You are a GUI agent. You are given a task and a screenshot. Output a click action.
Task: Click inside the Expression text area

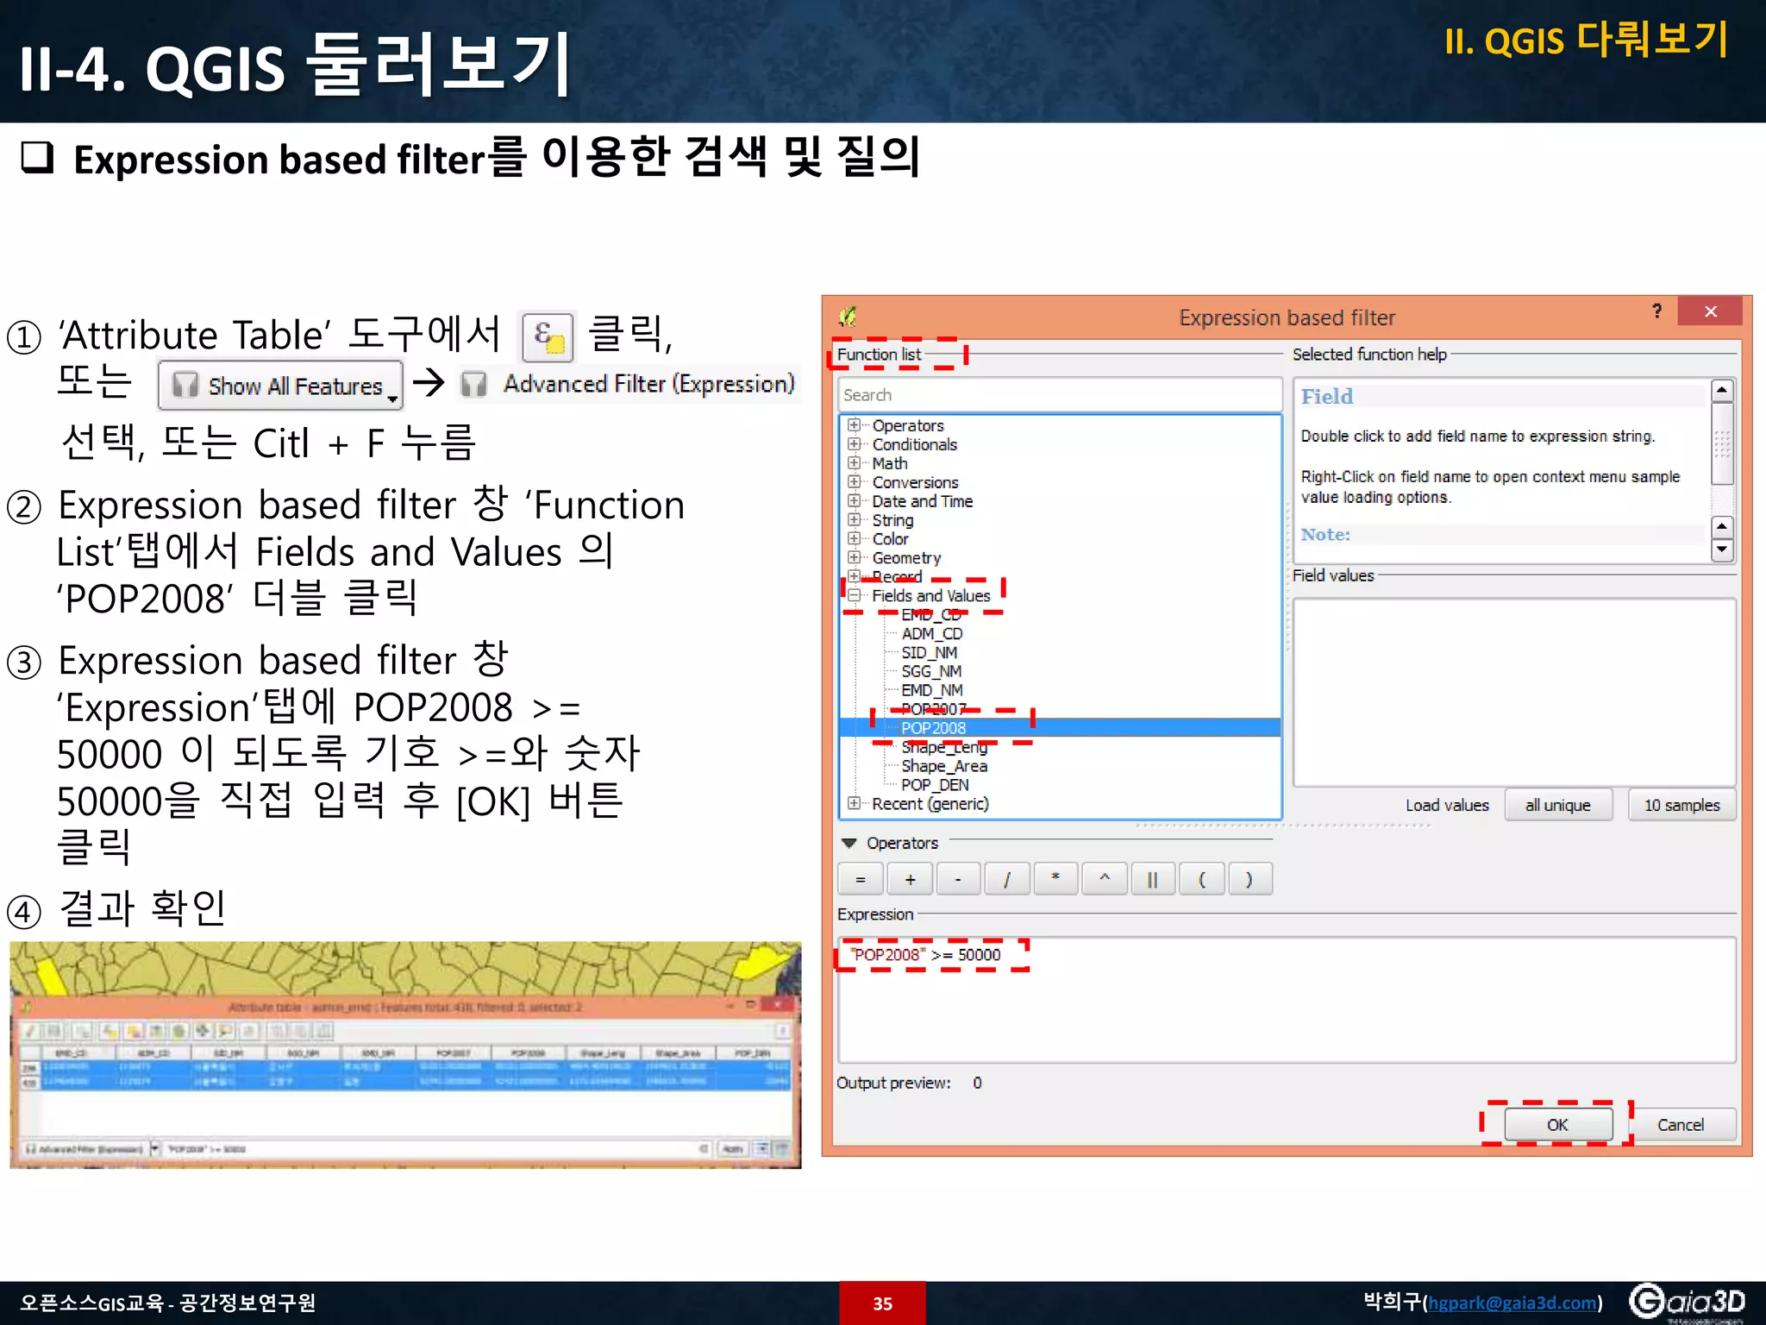click(x=1287, y=1001)
